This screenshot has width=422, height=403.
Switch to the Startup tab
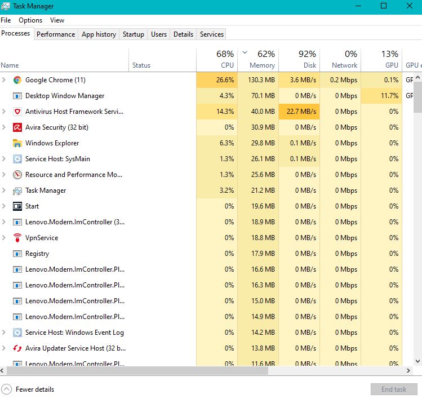tap(133, 34)
